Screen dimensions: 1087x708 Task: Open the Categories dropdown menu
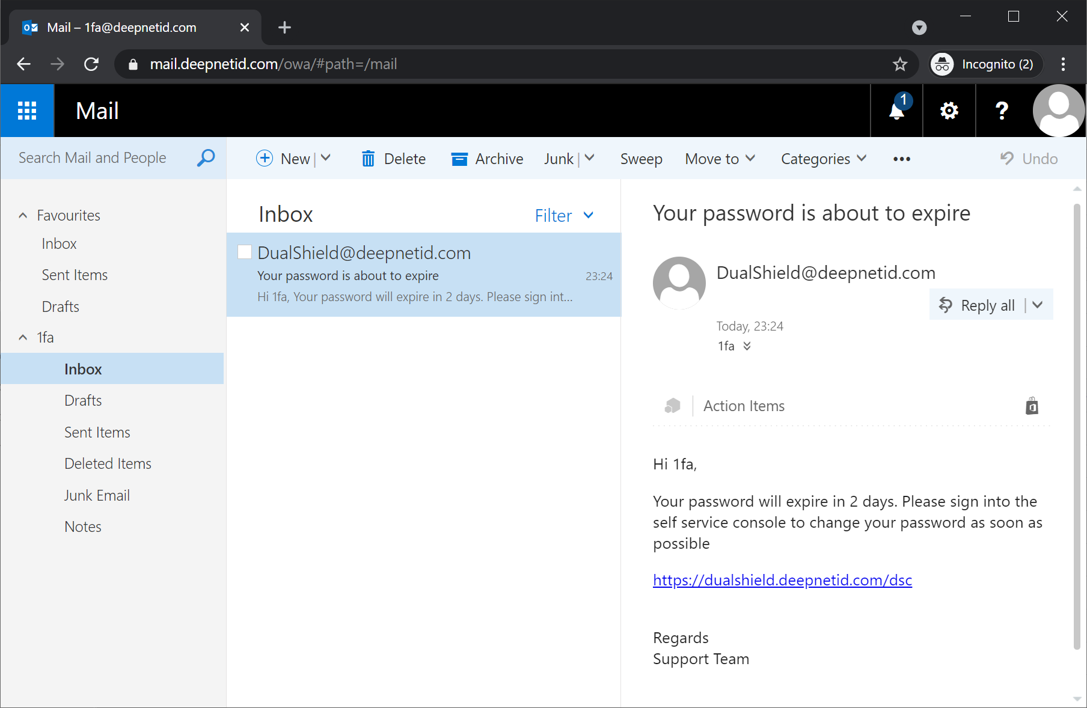point(823,159)
